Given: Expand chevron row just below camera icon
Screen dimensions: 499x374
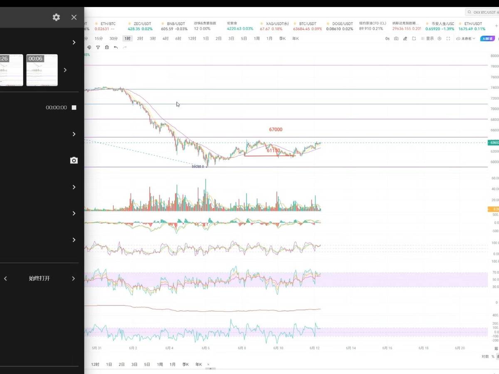Looking at the screenshot, I should pos(74,187).
